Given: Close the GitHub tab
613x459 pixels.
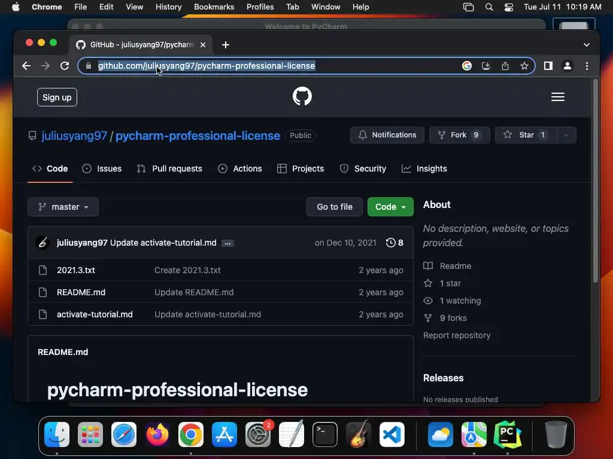Looking at the screenshot, I should [x=203, y=45].
